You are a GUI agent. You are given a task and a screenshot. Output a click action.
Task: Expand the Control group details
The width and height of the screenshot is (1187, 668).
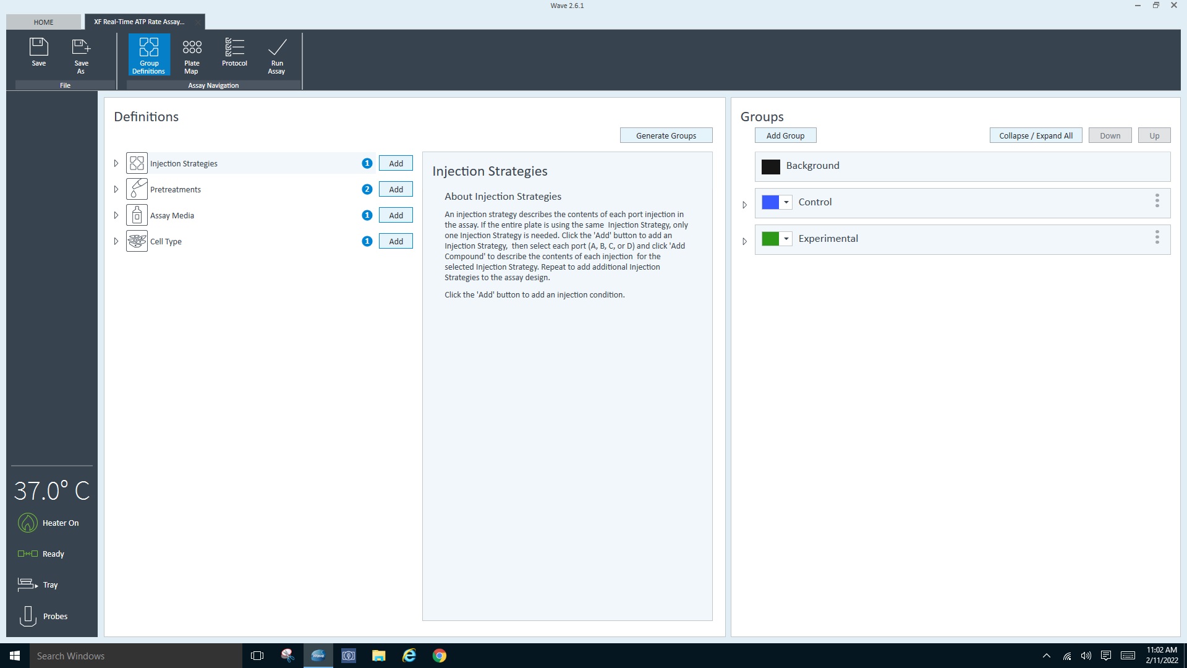744,205
